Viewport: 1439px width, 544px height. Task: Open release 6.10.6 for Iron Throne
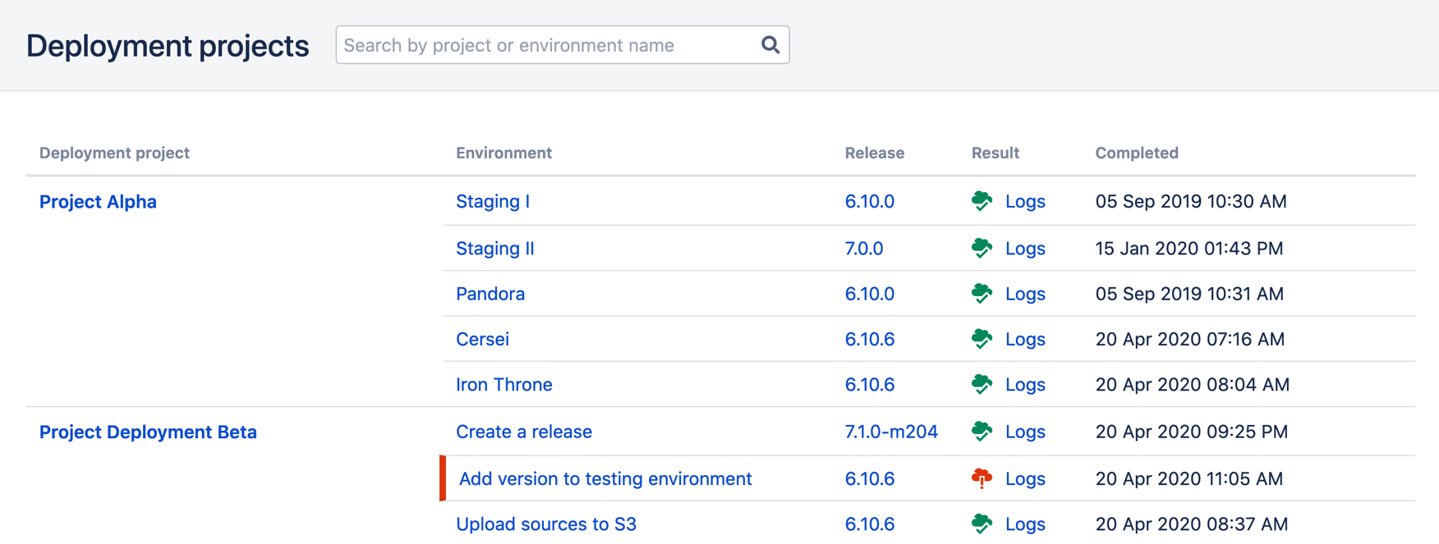(x=870, y=384)
